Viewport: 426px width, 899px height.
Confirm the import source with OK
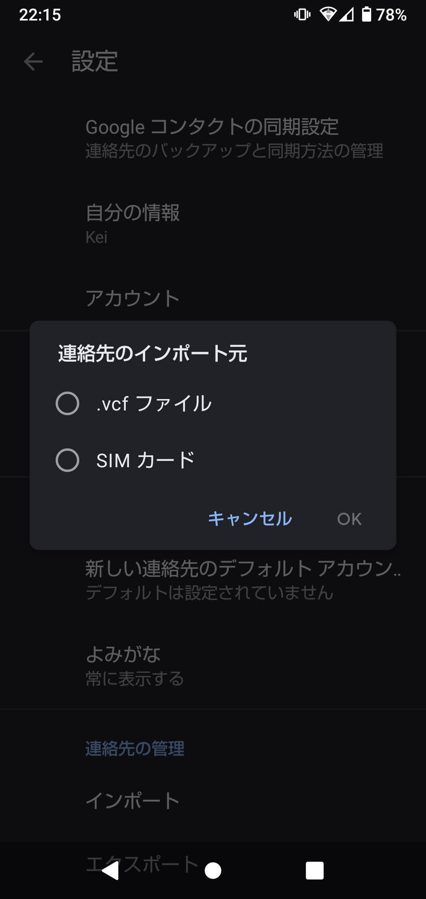point(349,519)
